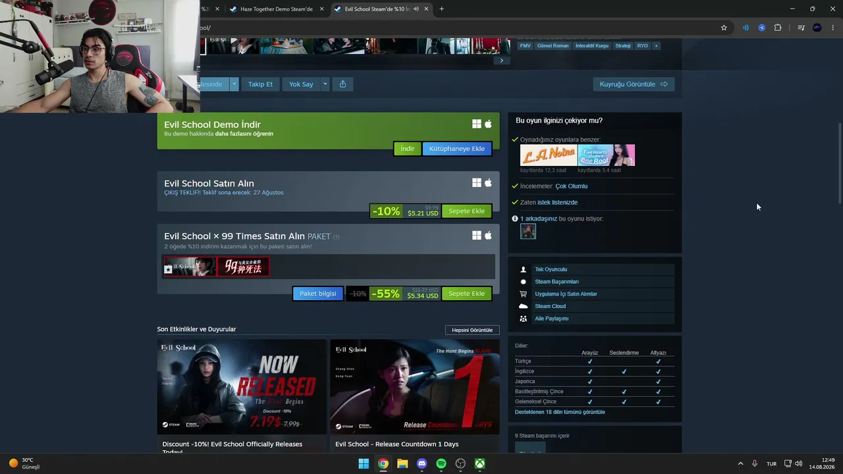Expand more tags with the plus button
The width and height of the screenshot is (843, 474).
(x=656, y=46)
